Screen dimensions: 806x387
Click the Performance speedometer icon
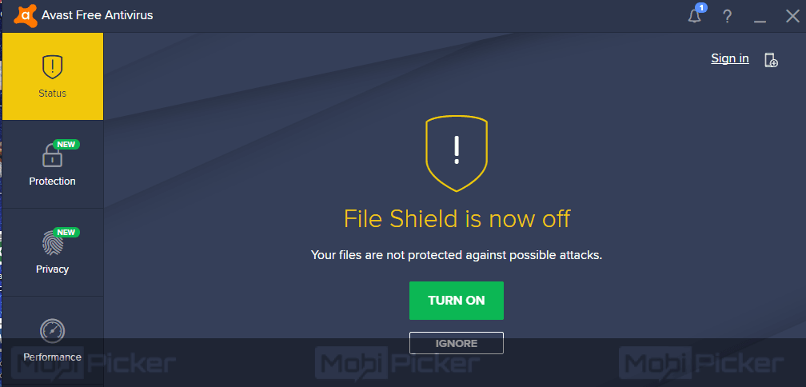click(53, 331)
